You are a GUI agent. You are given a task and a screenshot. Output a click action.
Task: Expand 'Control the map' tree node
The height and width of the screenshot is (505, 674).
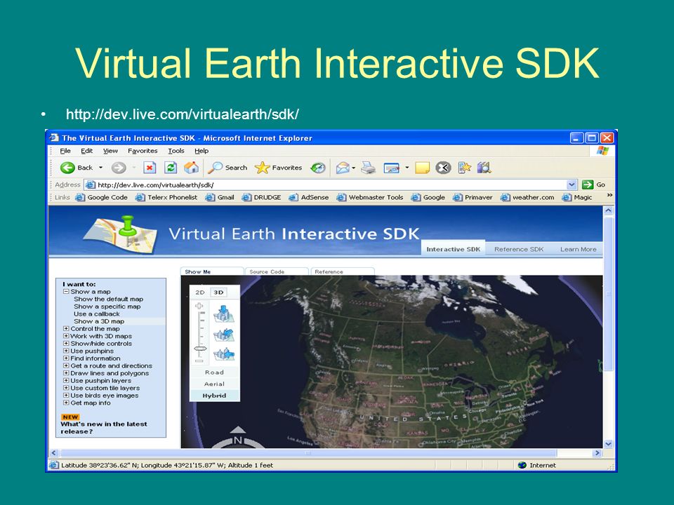66,328
